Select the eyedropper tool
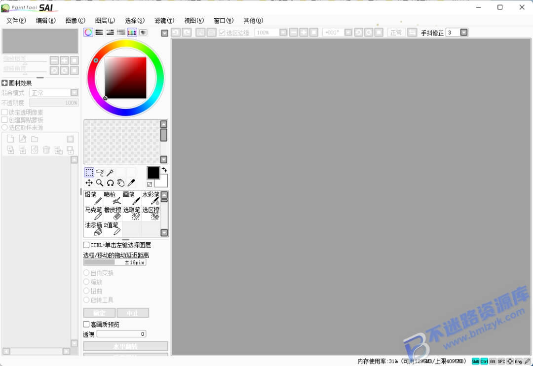This screenshot has height=366, width=533. pyautogui.click(x=131, y=183)
